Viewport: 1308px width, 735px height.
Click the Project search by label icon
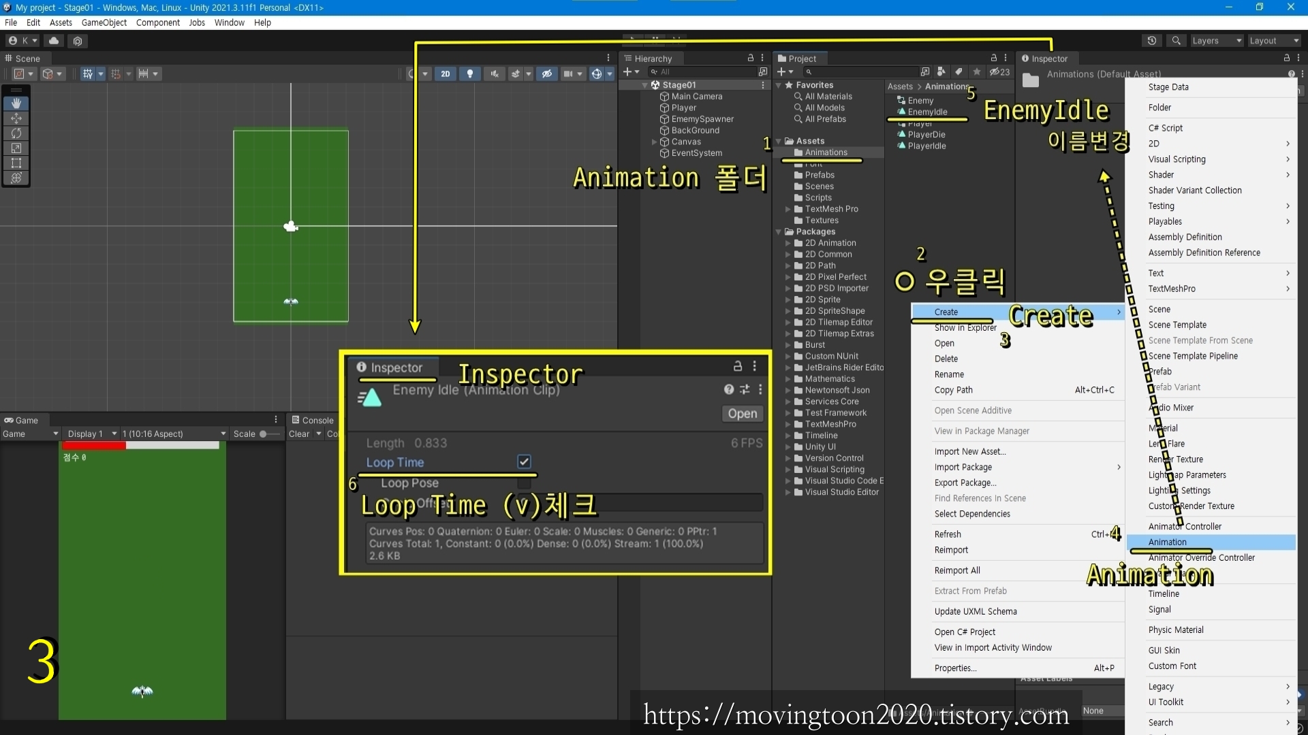[x=959, y=71]
